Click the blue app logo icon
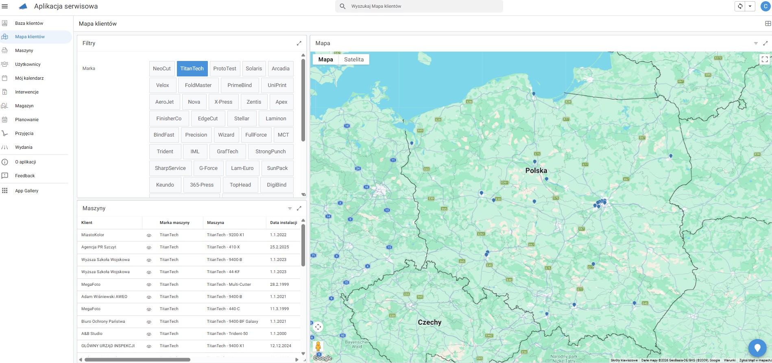Viewport: 772px width, 363px height. click(23, 7)
